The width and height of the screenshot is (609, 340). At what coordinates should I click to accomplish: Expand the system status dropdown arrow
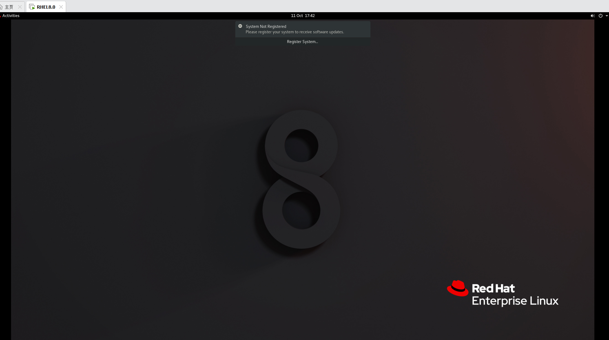(x=607, y=16)
